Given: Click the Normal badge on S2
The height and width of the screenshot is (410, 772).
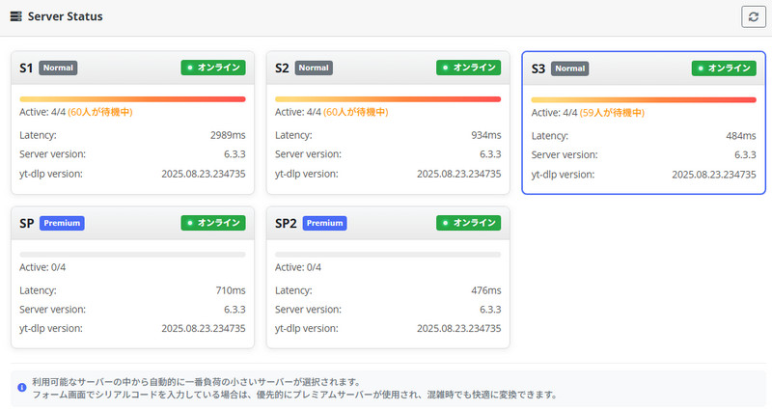Looking at the screenshot, I should pyautogui.click(x=314, y=68).
